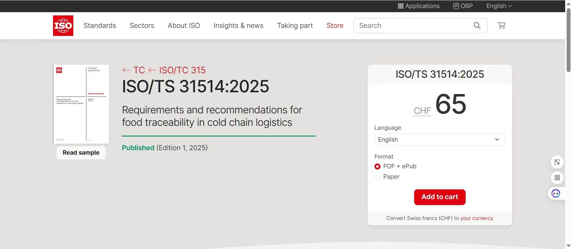Image resolution: width=572 pixels, height=249 pixels.
Task: Open Applications grid in top bar
Action: [419, 6]
